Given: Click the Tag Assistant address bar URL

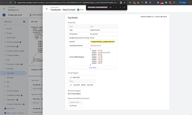Looking at the screenshot, I should point(67,2).
